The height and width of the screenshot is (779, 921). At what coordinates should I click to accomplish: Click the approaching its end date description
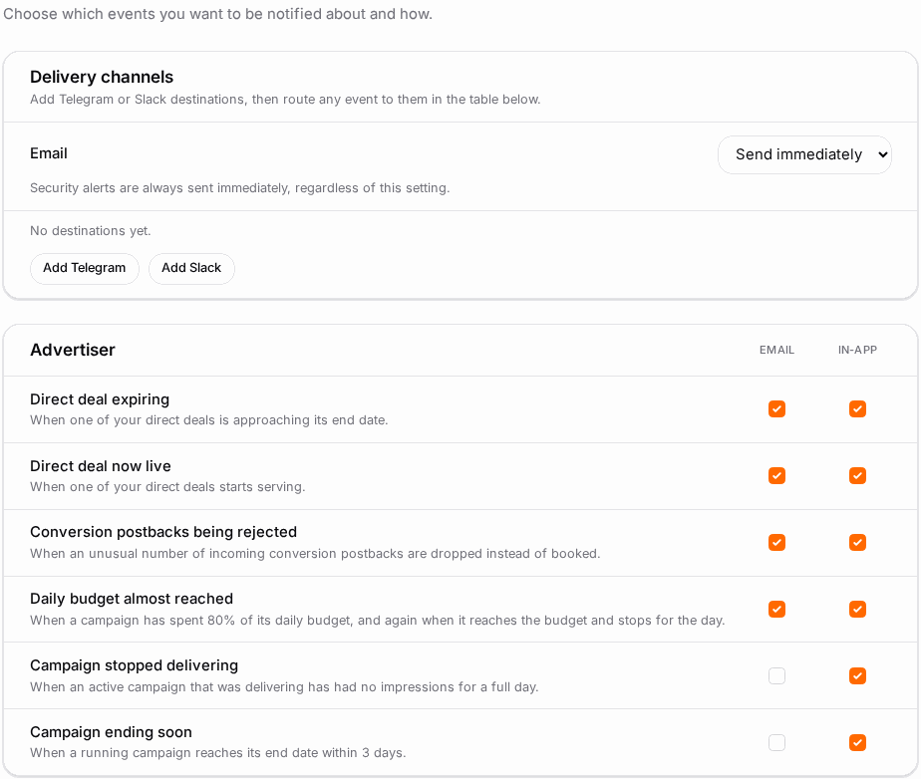(209, 420)
